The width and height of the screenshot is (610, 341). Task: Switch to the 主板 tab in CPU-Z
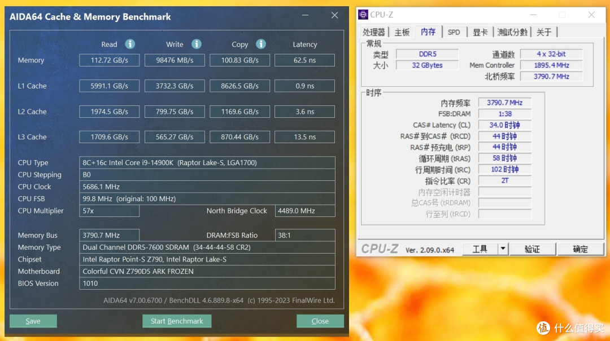tap(402, 32)
